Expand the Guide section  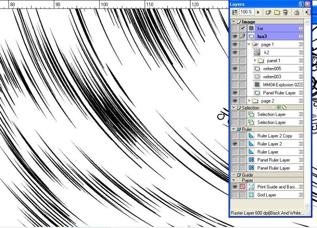coord(234,175)
